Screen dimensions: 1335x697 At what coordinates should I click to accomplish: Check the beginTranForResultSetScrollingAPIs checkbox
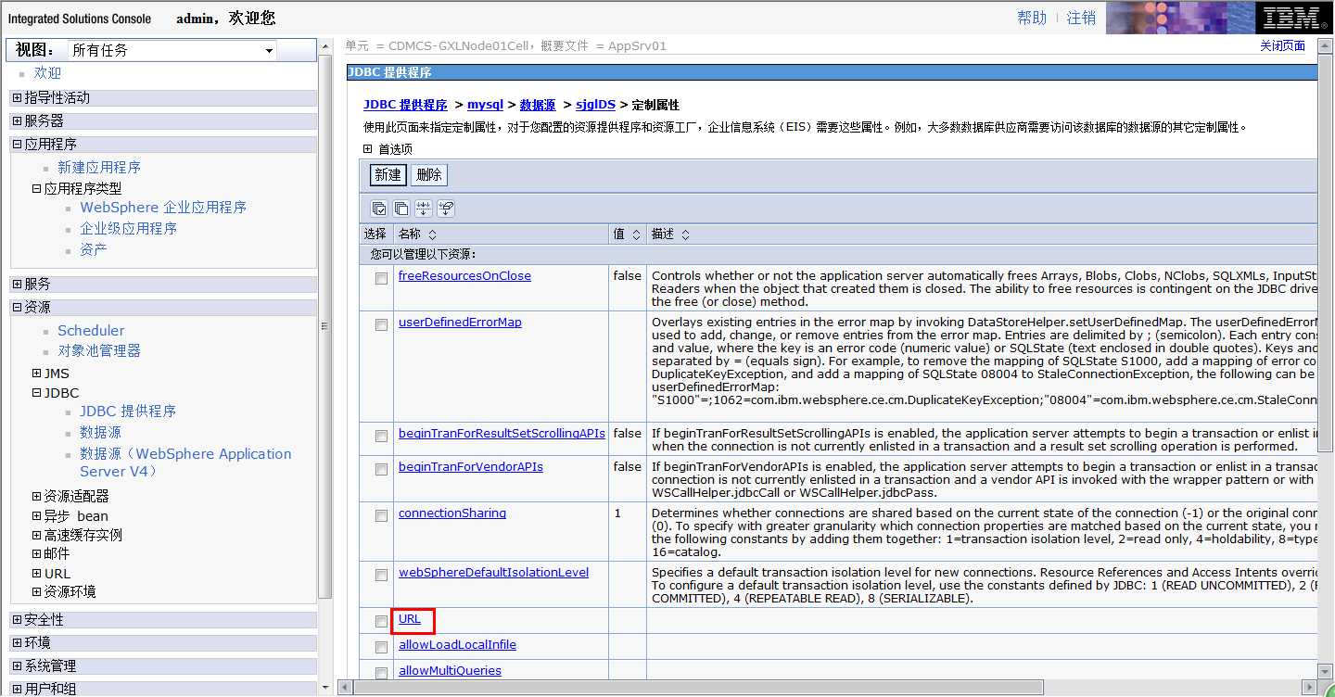click(x=381, y=436)
